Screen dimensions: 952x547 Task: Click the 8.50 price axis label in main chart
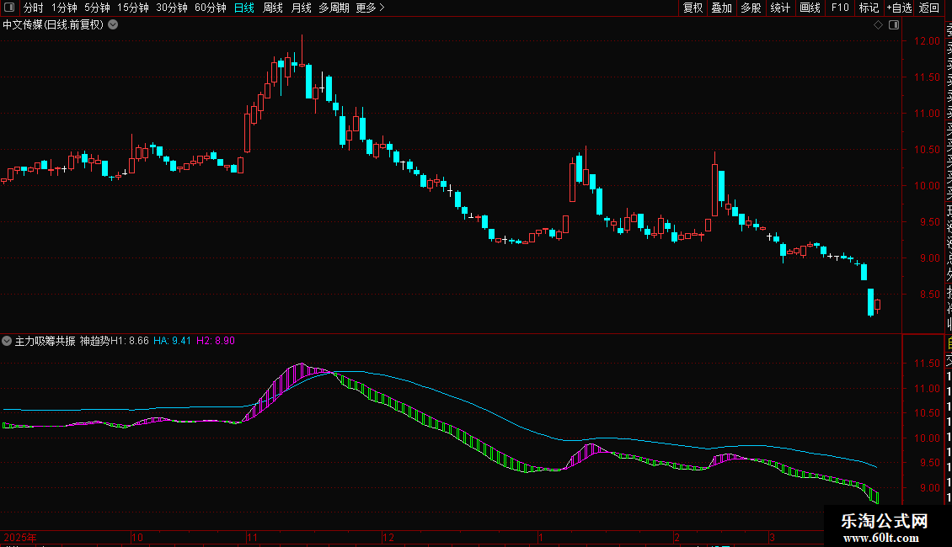click(929, 295)
